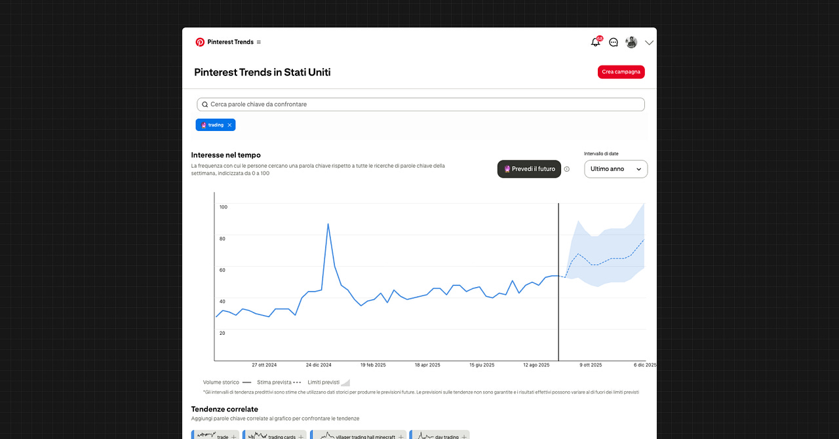Click the Pinterest logo icon

tap(200, 42)
